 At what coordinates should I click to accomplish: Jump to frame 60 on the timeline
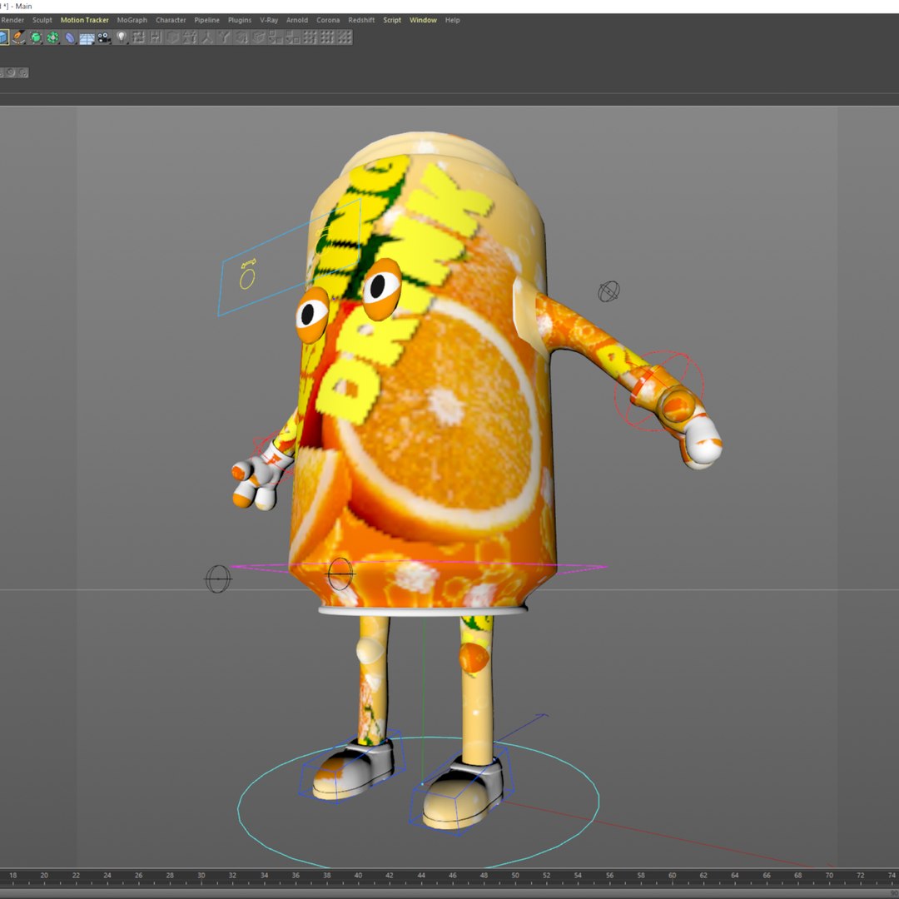point(672,876)
